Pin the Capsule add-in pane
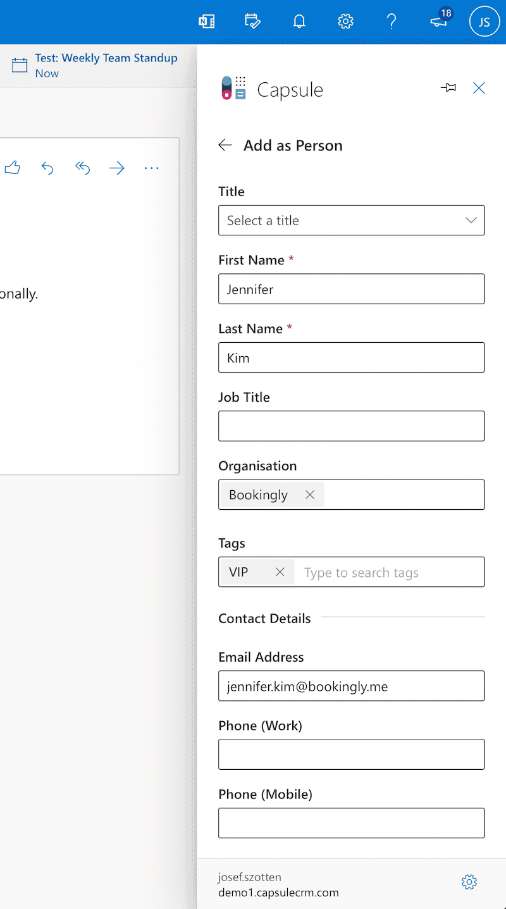The image size is (506, 909). click(448, 88)
